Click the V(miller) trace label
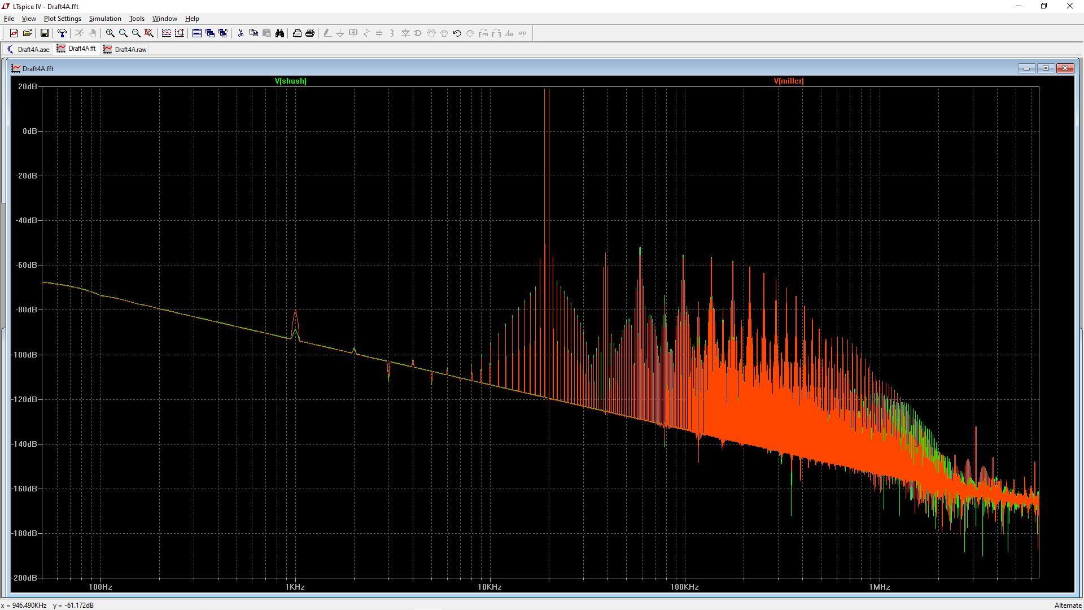Screen dimensions: 1084x610 tap(788, 81)
